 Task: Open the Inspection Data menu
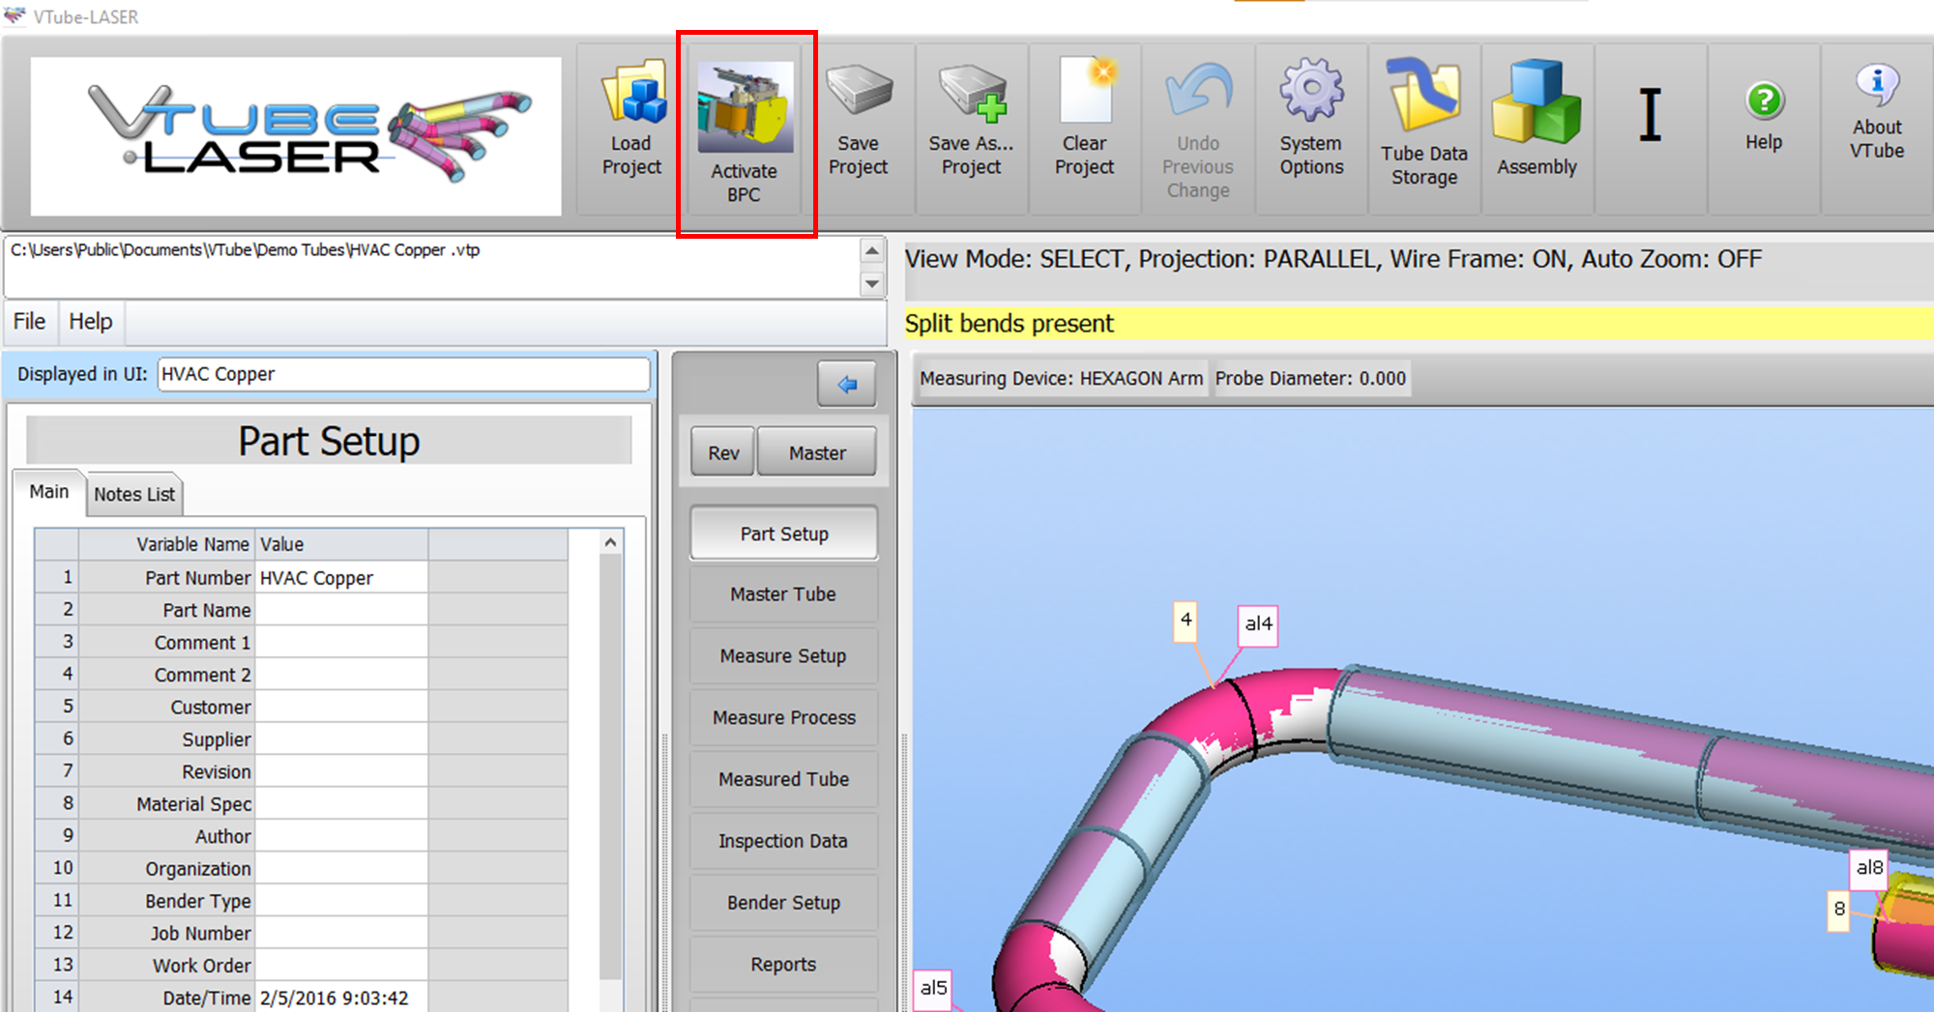tap(784, 841)
